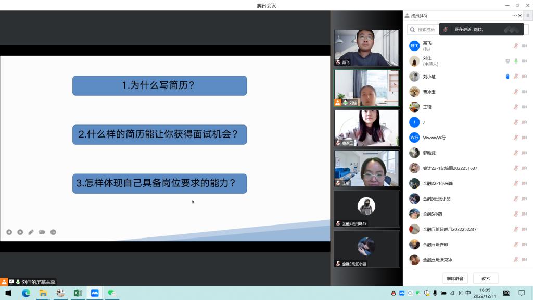Image resolution: width=533 pixels, height=300 pixels.
Task: Open the members panel more options (three dots)
Action: pyautogui.click(x=514, y=16)
